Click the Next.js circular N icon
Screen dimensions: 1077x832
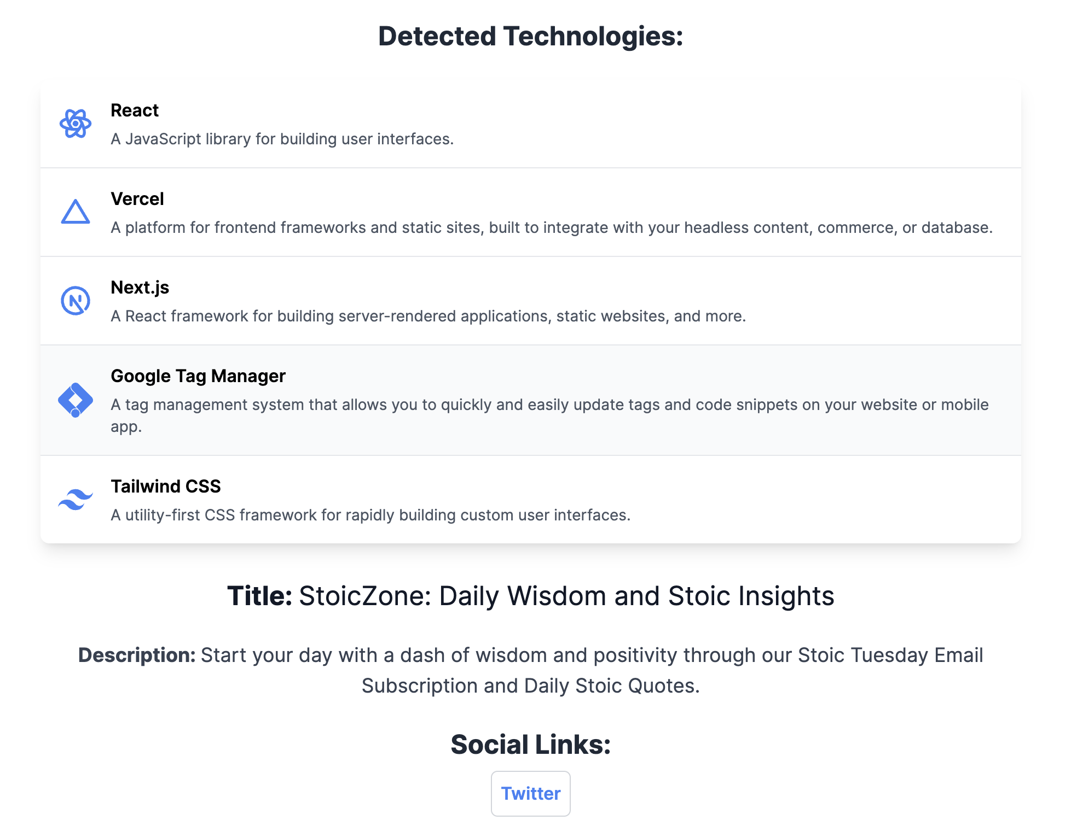tap(76, 301)
